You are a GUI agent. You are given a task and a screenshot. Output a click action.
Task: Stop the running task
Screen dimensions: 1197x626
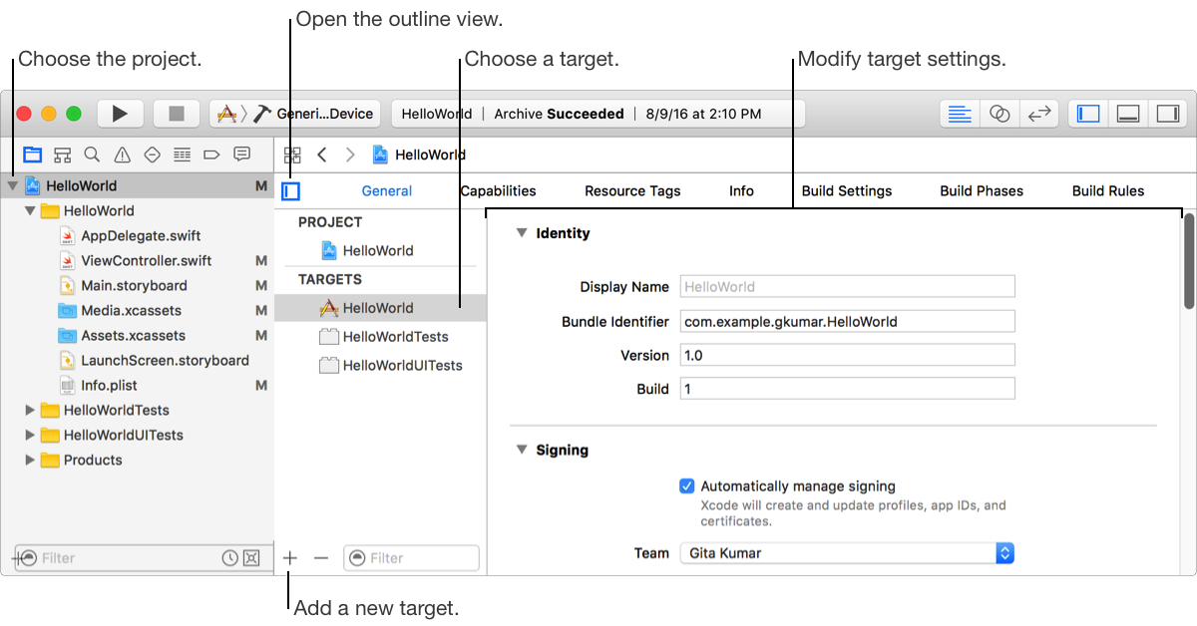coord(177,114)
